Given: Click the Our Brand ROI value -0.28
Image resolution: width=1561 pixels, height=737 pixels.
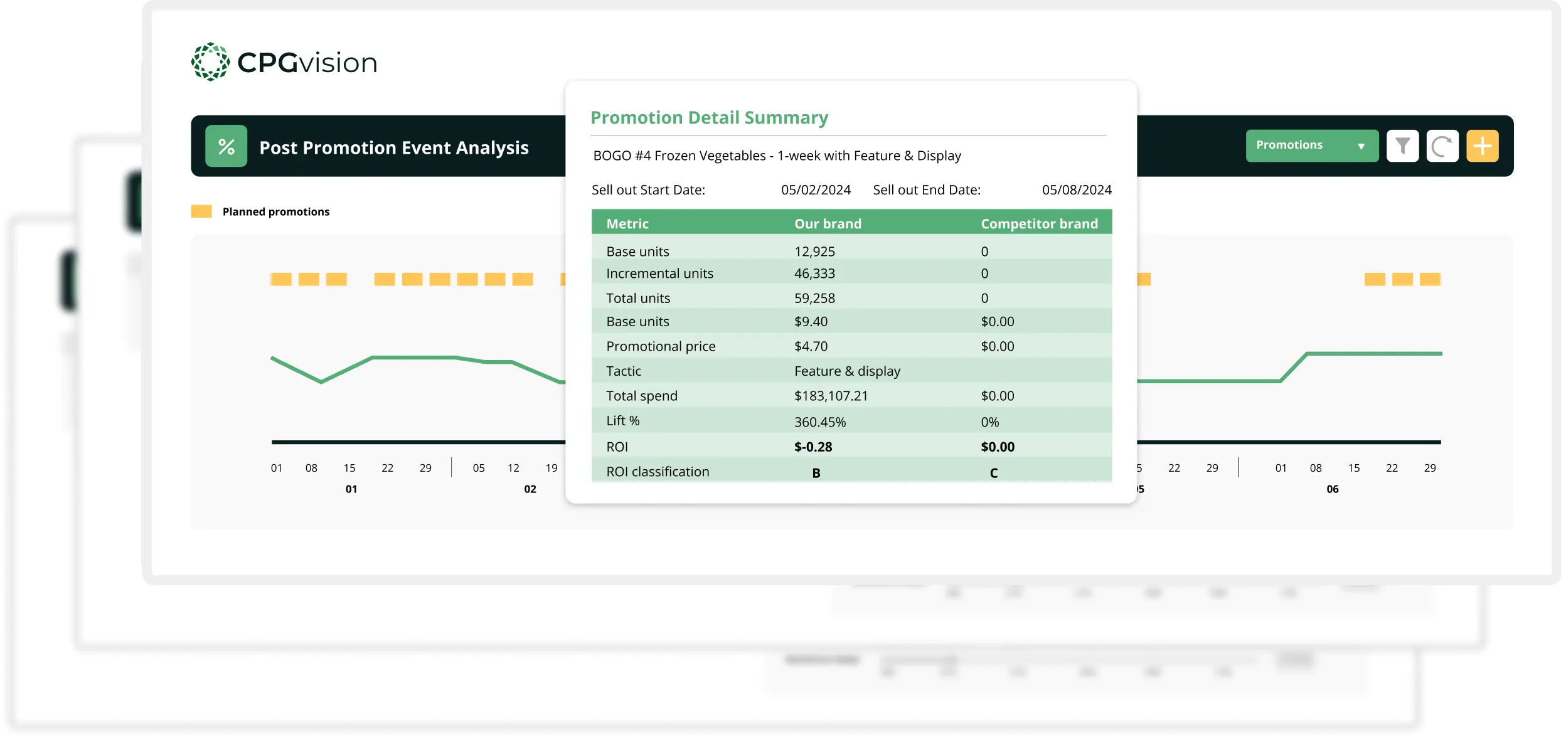Looking at the screenshot, I should 813,447.
